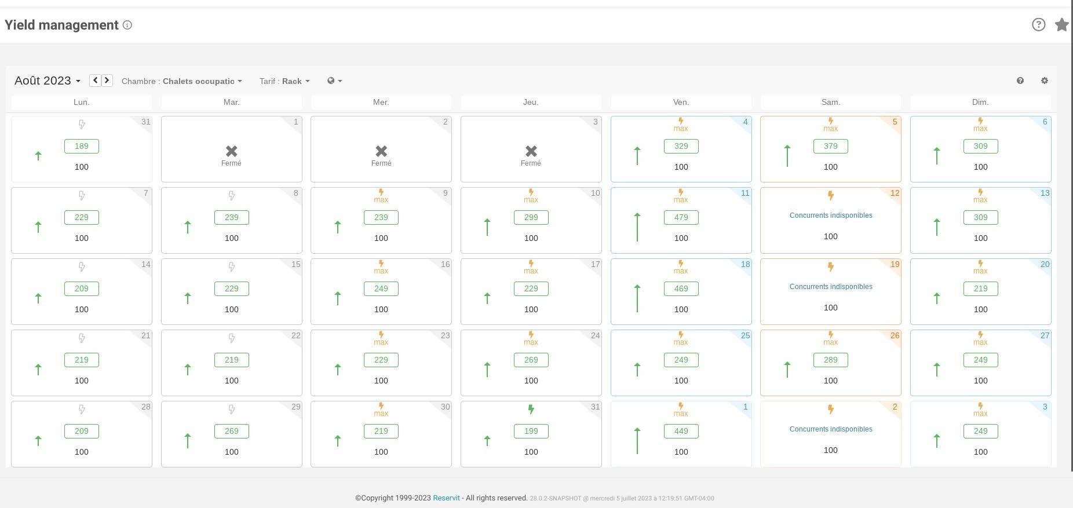Expand the Chambre Chalets occupation dropdown

pyautogui.click(x=182, y=81)
